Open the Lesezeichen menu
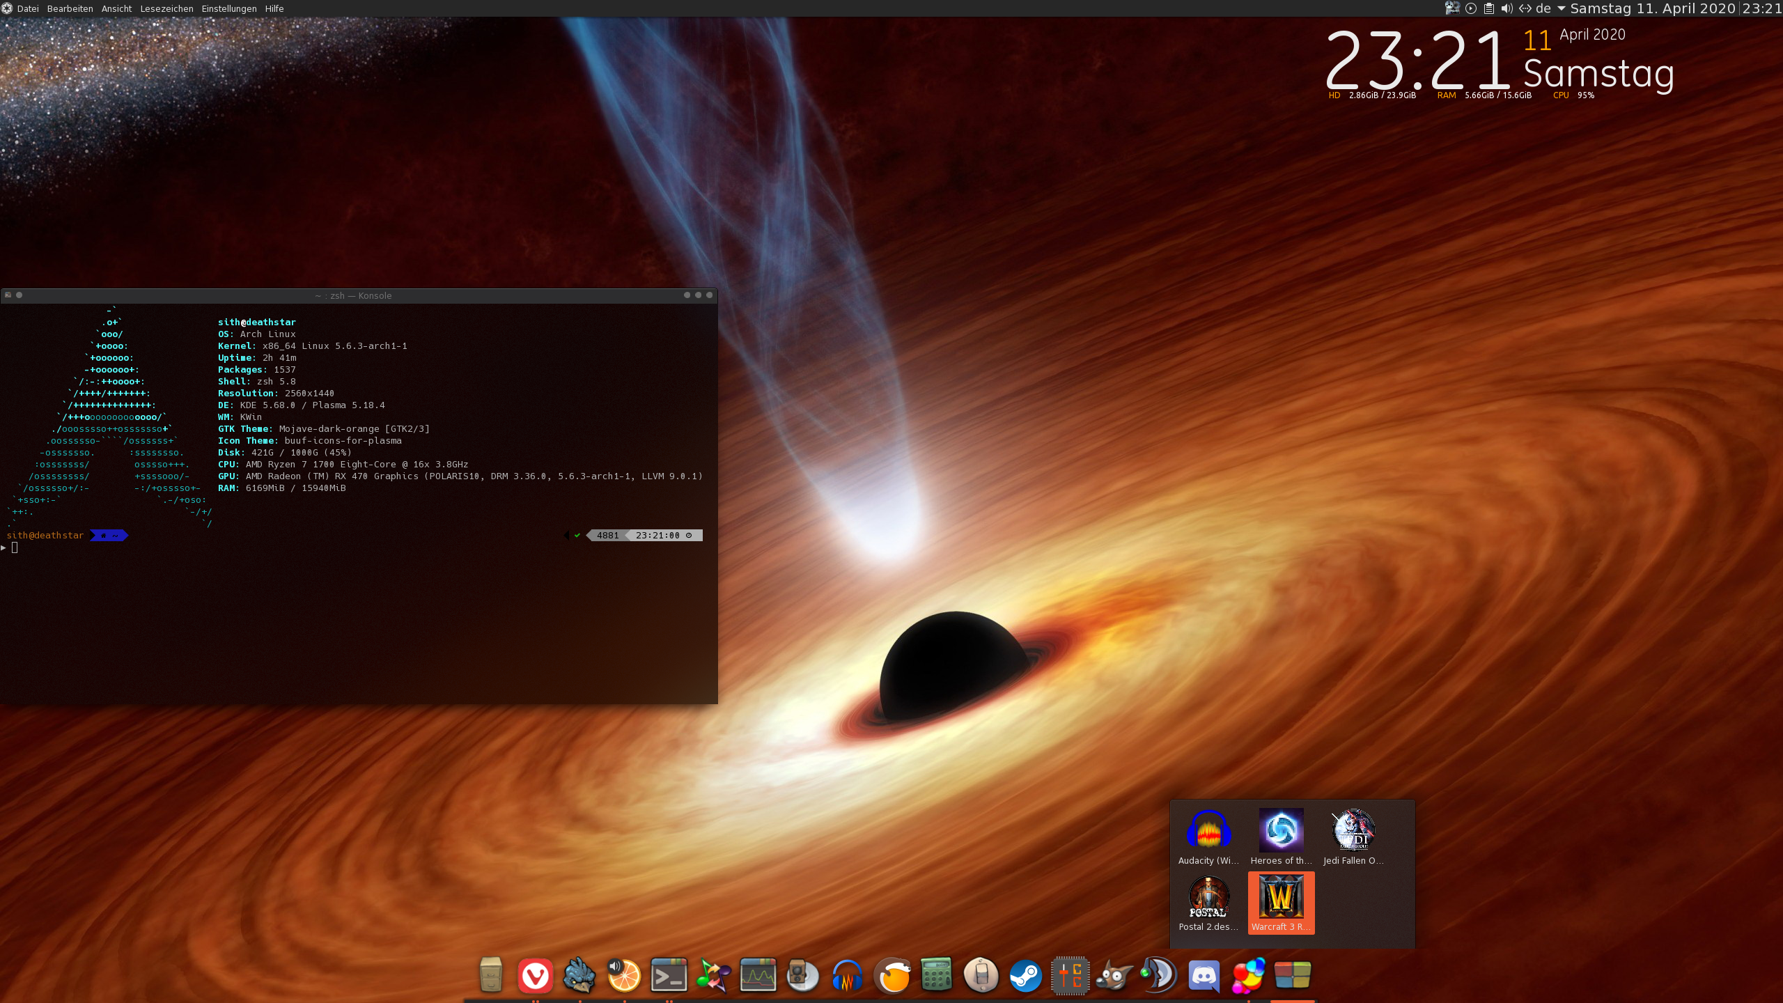The width and height of the screenshot is (1783, 1003). click(166, 8)
